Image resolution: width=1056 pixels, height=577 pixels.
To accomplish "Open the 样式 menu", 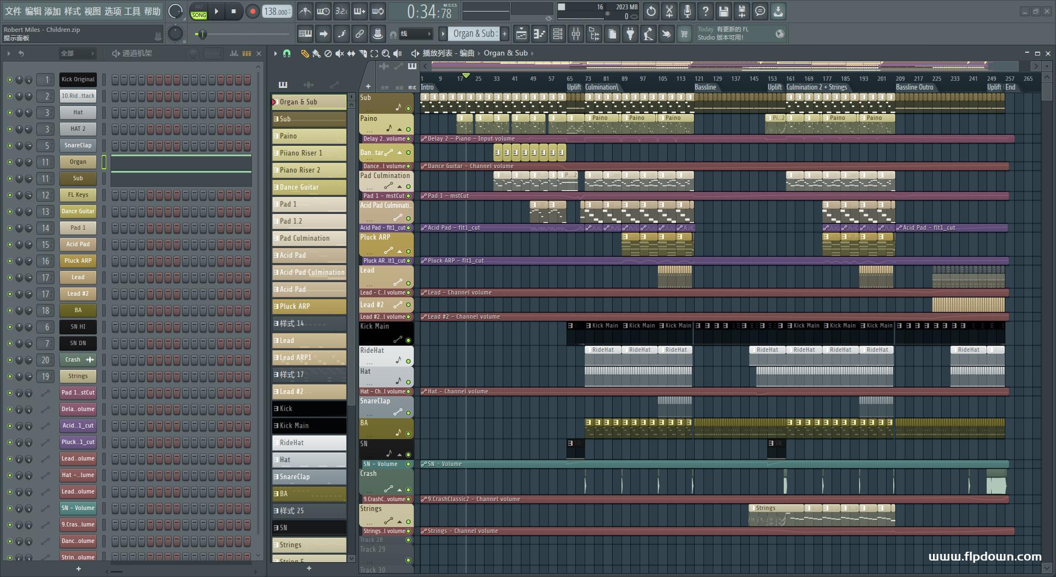I will tap(72, 11).
